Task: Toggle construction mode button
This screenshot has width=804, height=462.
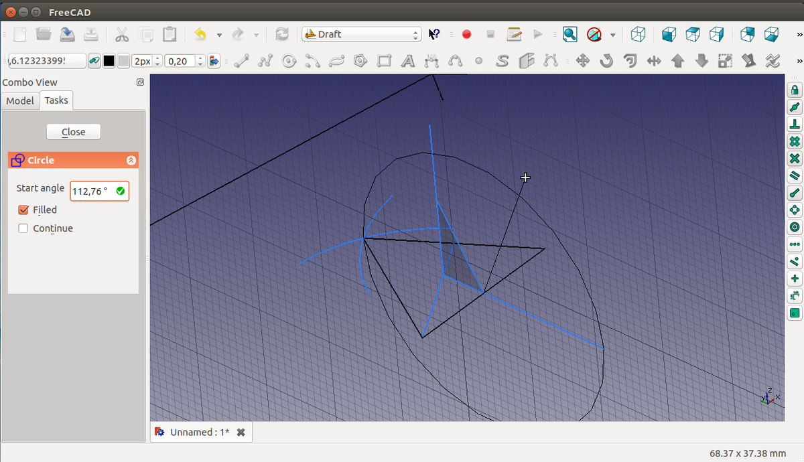Action: coord(95,61)
